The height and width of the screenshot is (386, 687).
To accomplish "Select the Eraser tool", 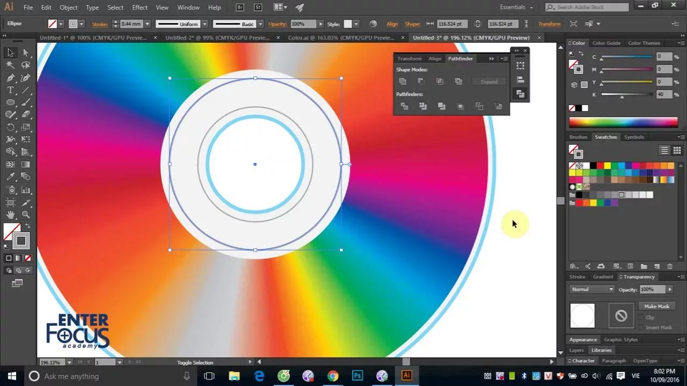I will [x=26, y=115].
